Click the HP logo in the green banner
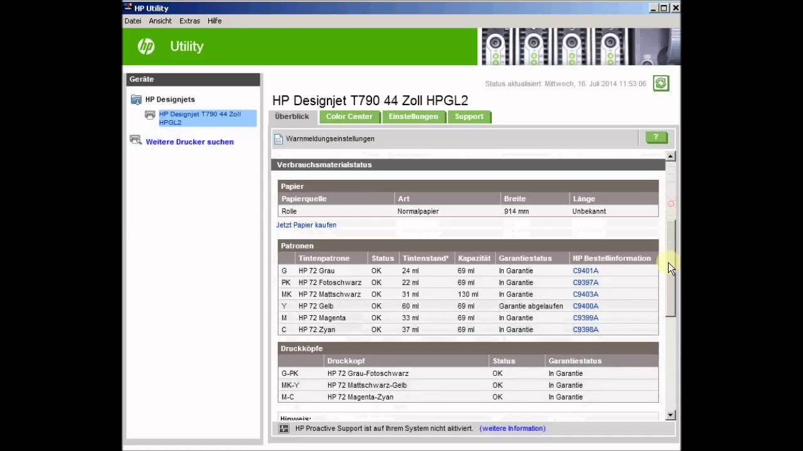This screenshot has width=803, height=451. pyautogui.click(x=146, y=46)
